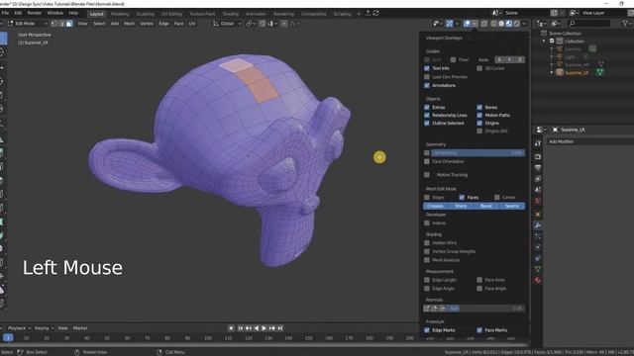Enable Indices developer checkbox
The width and height of the screenshot is (634, 356).
(x=427, y=223)
